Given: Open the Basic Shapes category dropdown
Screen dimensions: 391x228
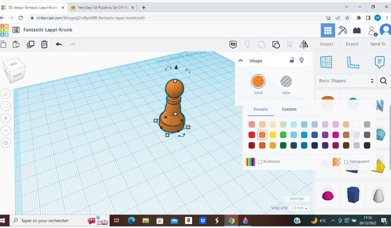Looking at the screenshot, I should [x=345, y=80].
